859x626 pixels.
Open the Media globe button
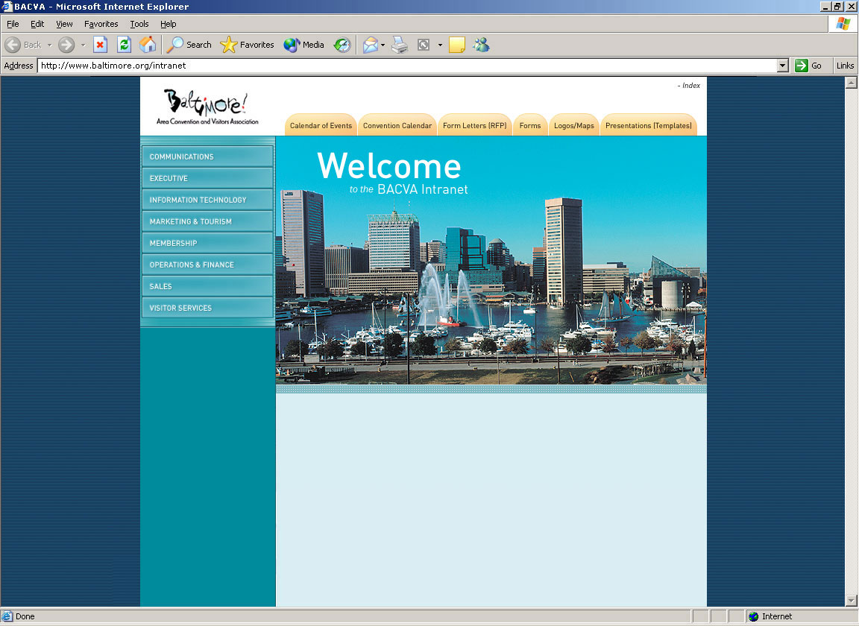pyautogui.click(x=304, y=45)
